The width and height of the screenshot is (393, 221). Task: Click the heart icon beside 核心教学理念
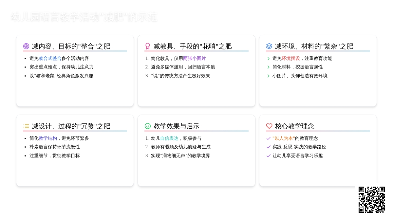tap(269, 126)
